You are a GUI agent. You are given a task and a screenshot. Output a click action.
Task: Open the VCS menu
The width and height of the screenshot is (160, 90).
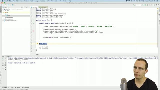pyautogui.click(x=60, y=1)
